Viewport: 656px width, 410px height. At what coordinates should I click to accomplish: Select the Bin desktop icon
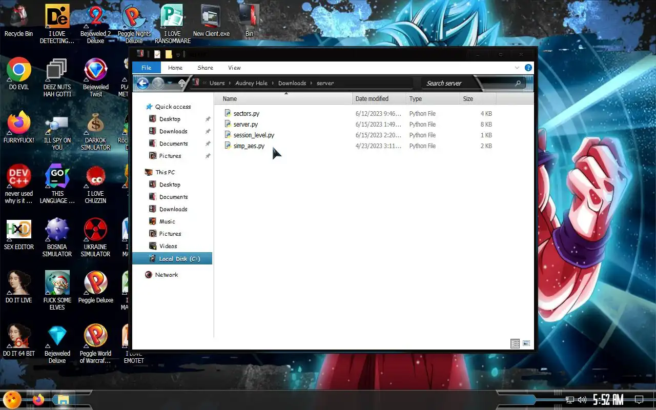coord(249,20)
